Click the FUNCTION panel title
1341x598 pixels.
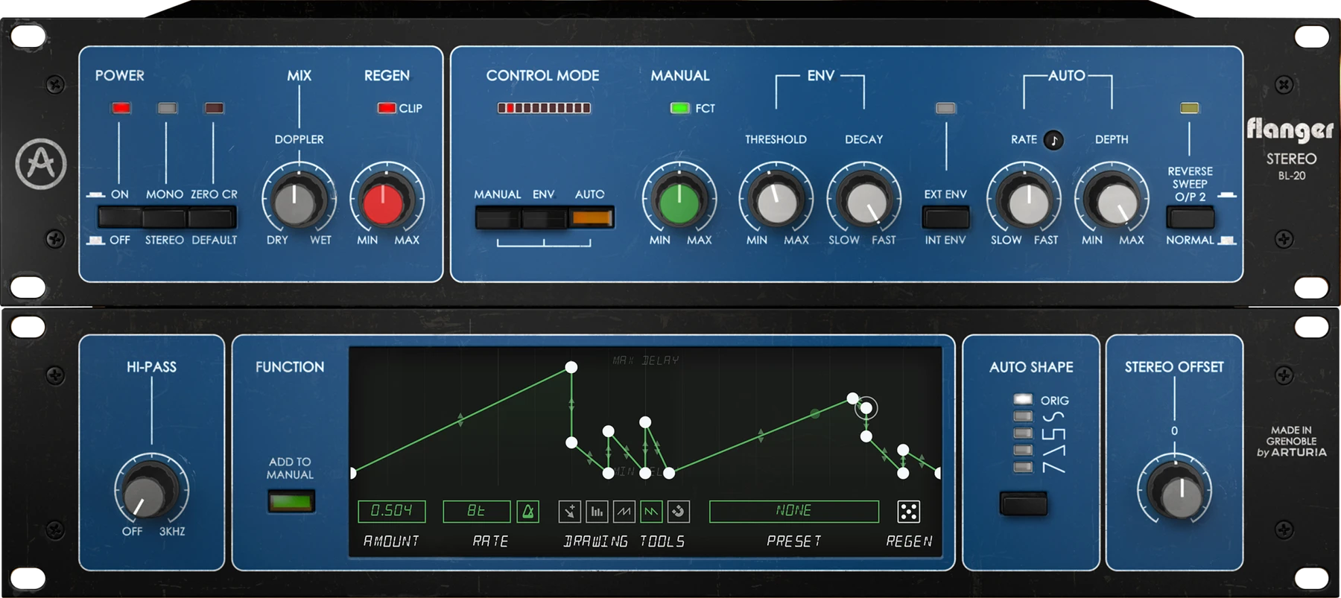click(x=290, y=367)
